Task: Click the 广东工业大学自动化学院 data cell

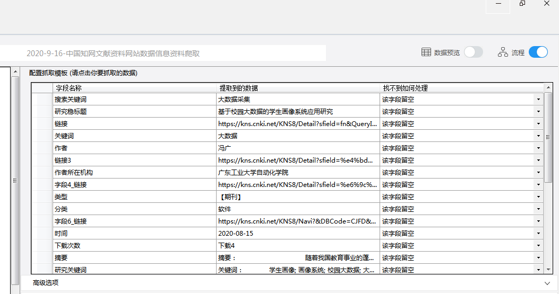Action: (x=298, y=172)
